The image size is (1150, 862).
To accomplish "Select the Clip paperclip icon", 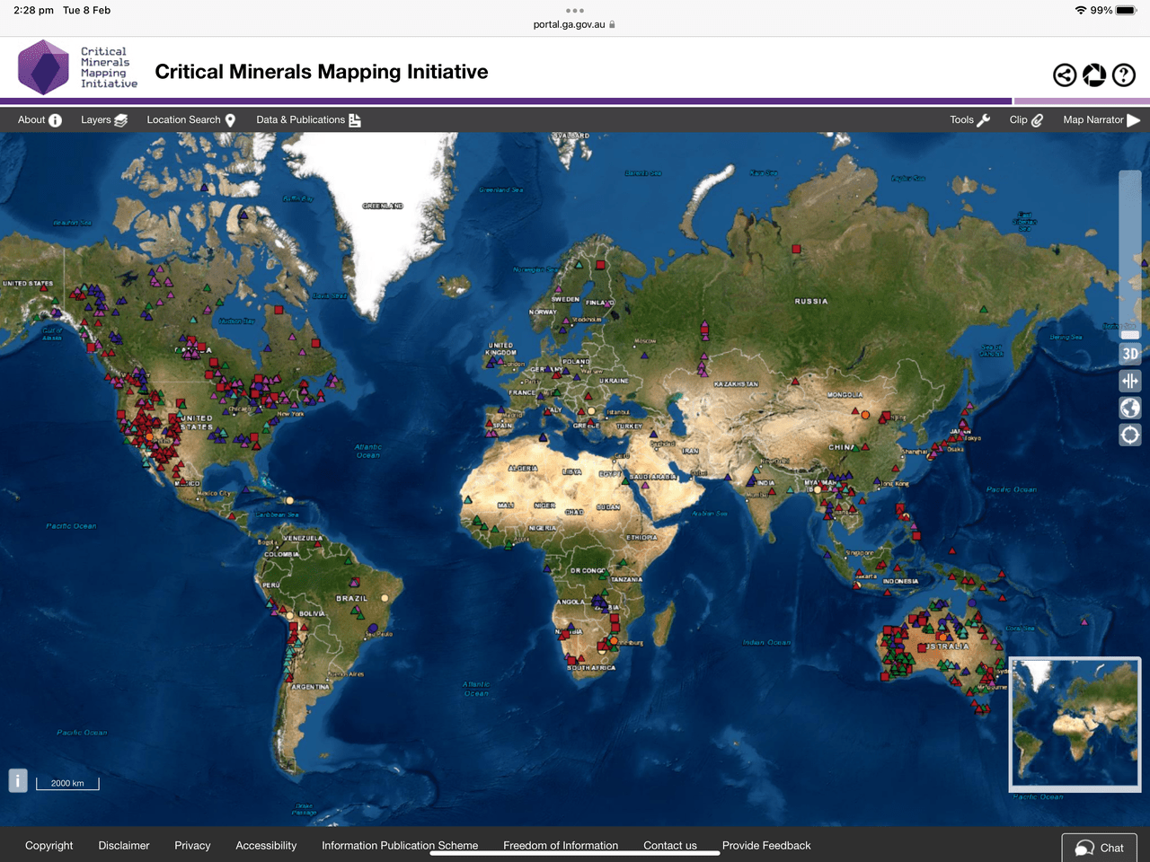I will click(x=1024, y=119).
